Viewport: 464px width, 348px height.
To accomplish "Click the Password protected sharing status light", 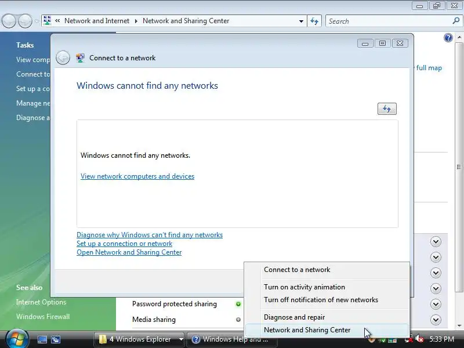I will click(x=238, y=304).
